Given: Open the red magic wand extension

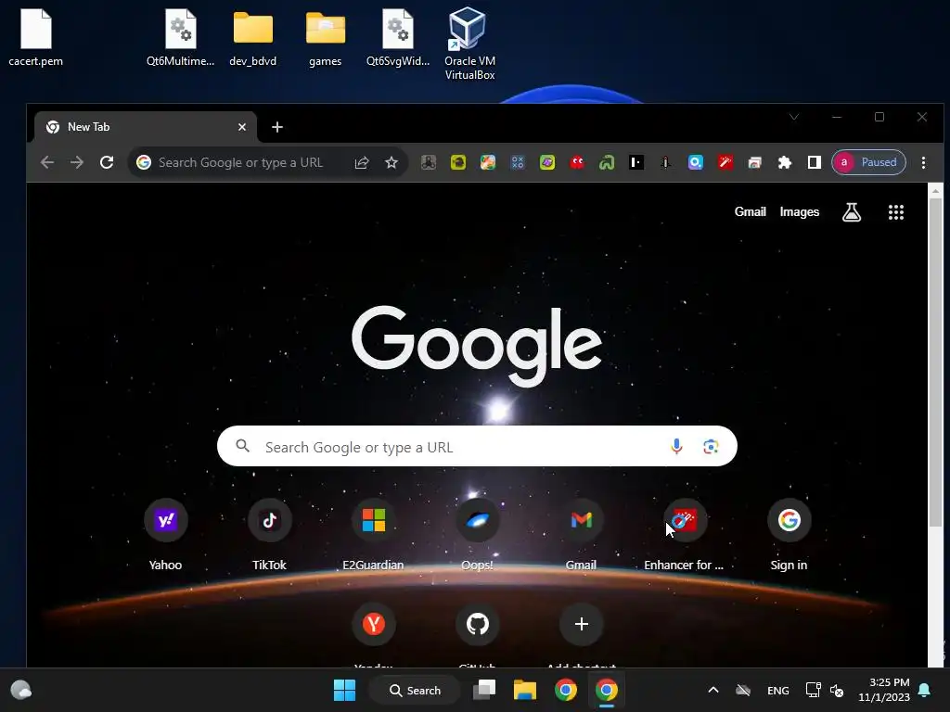Looking at the screenshot, I should click(x=725, y=162).
